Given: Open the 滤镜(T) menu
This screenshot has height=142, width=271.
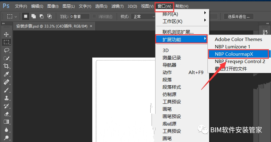Looking at the screenshot, I should [117, 6].
